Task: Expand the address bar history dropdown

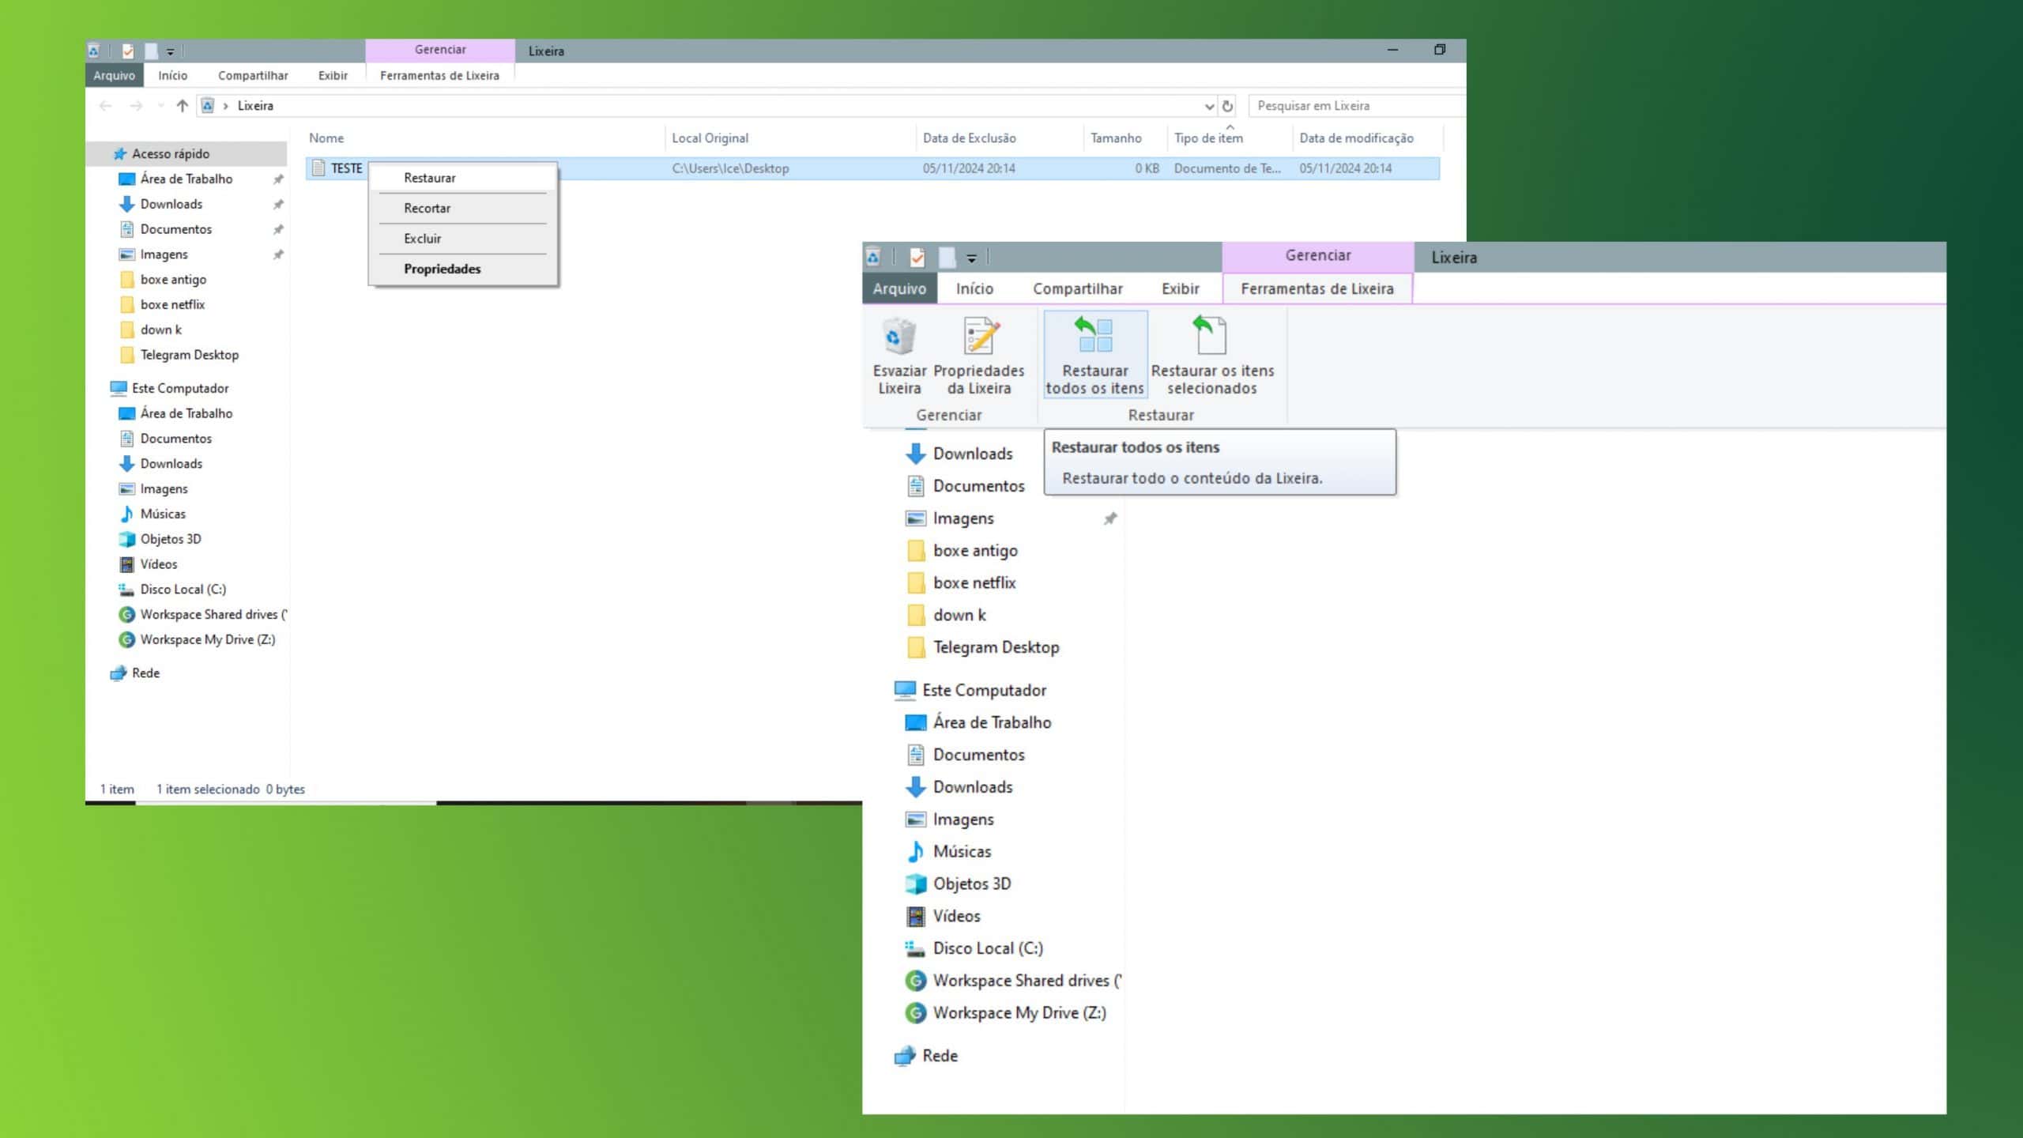Action: click(x=1209, y=106)
